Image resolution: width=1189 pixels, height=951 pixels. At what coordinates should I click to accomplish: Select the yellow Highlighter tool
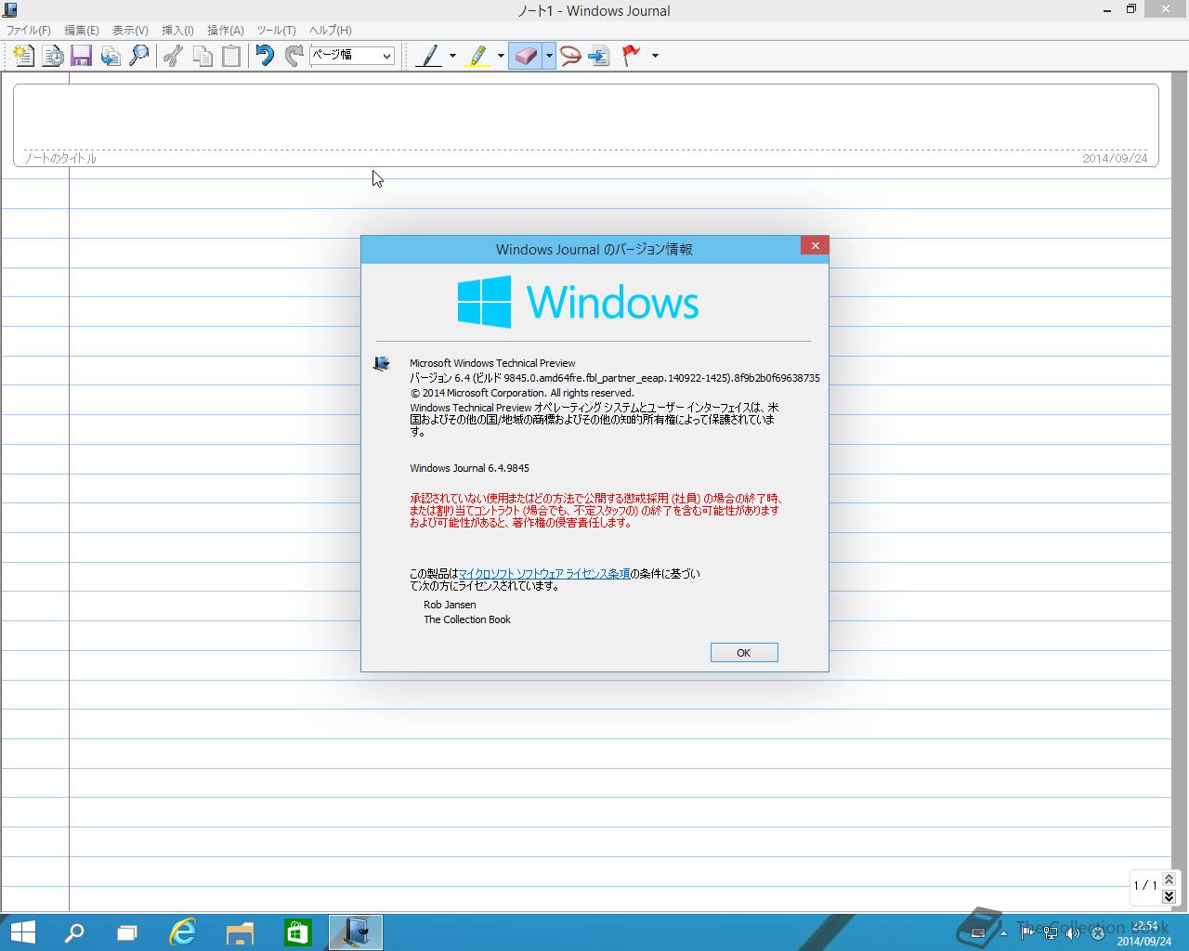[x=477, y=56]
